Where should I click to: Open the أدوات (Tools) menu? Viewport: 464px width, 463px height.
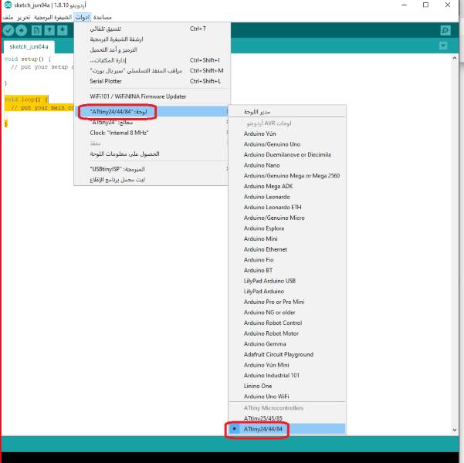[x=83, y=18]
